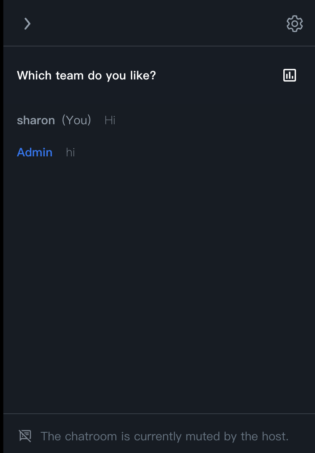Image resolution: width=315 pixels, height=453 pixels.
Task: Click the blank space between poll title and chart icon
Action: point(220,76)
